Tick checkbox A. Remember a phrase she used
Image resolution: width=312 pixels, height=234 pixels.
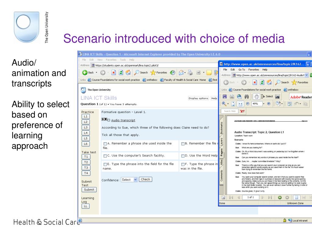coord(105,144)
